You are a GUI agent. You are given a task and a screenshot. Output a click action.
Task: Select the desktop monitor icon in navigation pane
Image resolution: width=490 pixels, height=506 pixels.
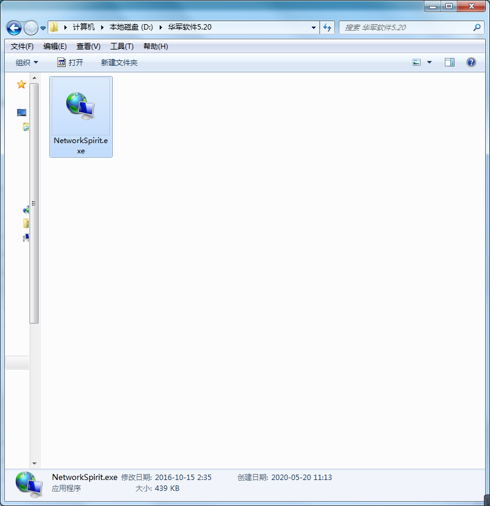click(x=22, y=113)
